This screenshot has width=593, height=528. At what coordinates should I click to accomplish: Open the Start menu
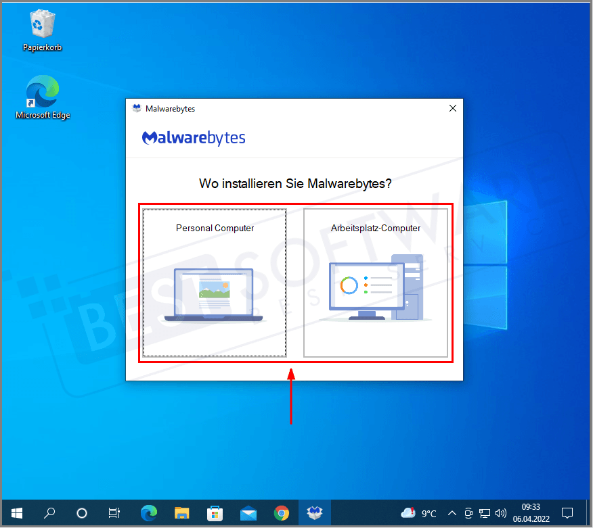tap(16, 513)
